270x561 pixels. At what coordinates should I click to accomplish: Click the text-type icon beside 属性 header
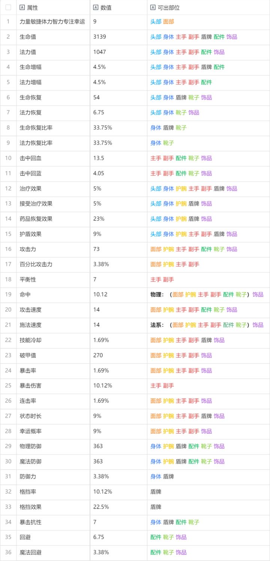[22, 7]
